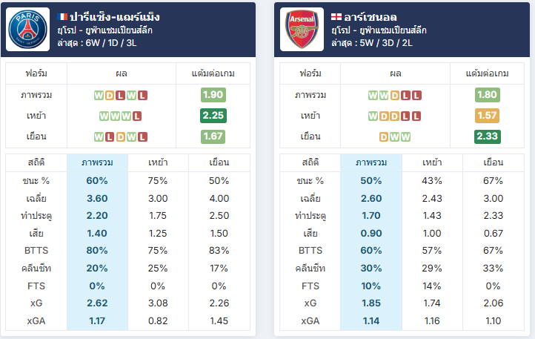Click the French flag icon next to PSG

click(62, 17)
